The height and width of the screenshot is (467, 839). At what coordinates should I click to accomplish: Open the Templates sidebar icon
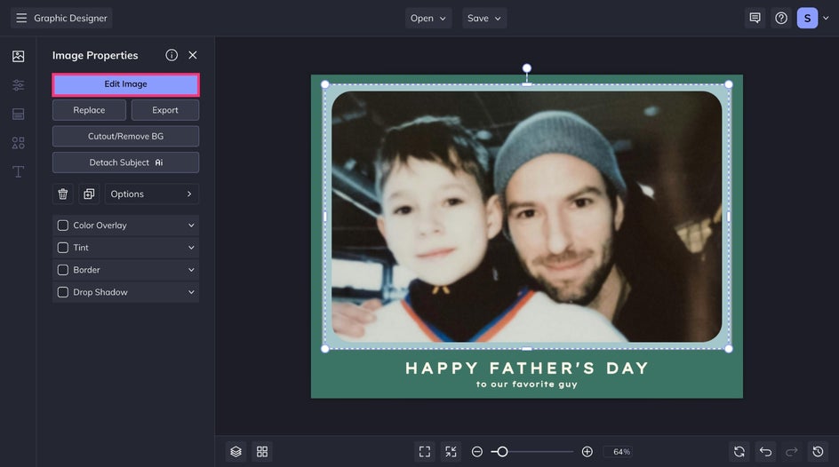[18, 114]
